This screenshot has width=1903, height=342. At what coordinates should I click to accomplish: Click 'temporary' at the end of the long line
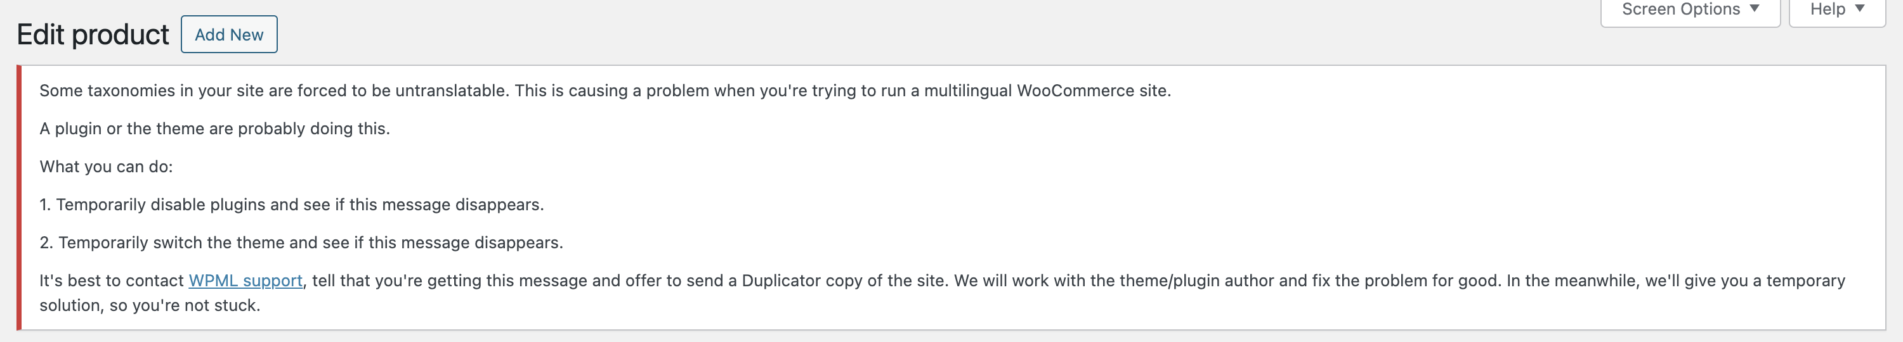coord(1805,281)
